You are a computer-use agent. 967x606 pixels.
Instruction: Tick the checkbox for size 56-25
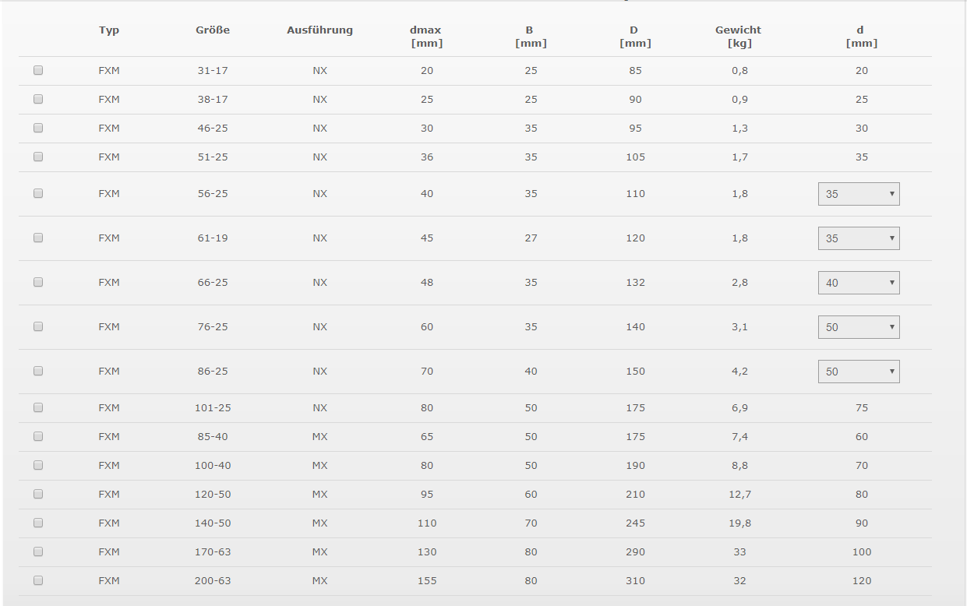click(38, 193)
